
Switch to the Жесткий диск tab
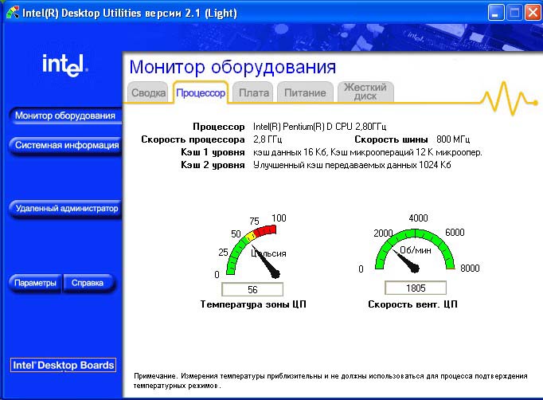[x=365, y=92]
